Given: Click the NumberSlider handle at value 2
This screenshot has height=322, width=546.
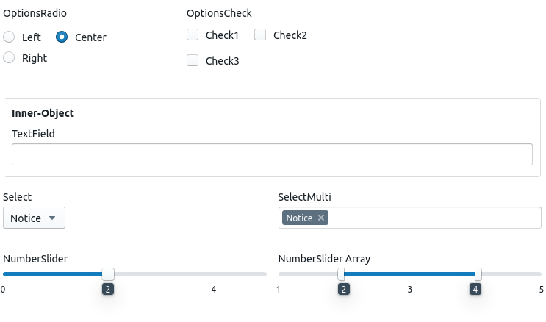Looking at the screenshot, I should 108,274.
